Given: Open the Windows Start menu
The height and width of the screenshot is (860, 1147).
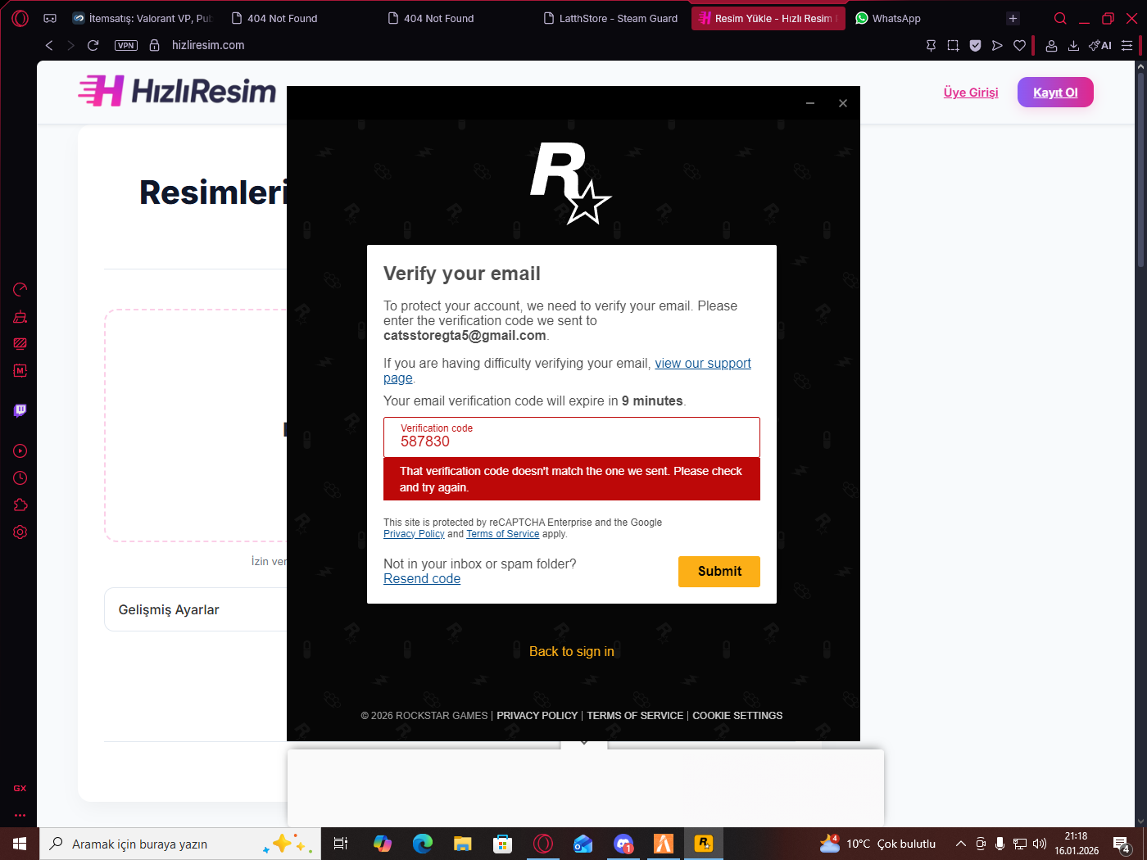Looking at the screenshot, I should pyautogui.click(x=20, y=844).
